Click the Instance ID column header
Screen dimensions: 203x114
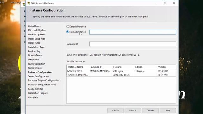[x=101, y=67]
